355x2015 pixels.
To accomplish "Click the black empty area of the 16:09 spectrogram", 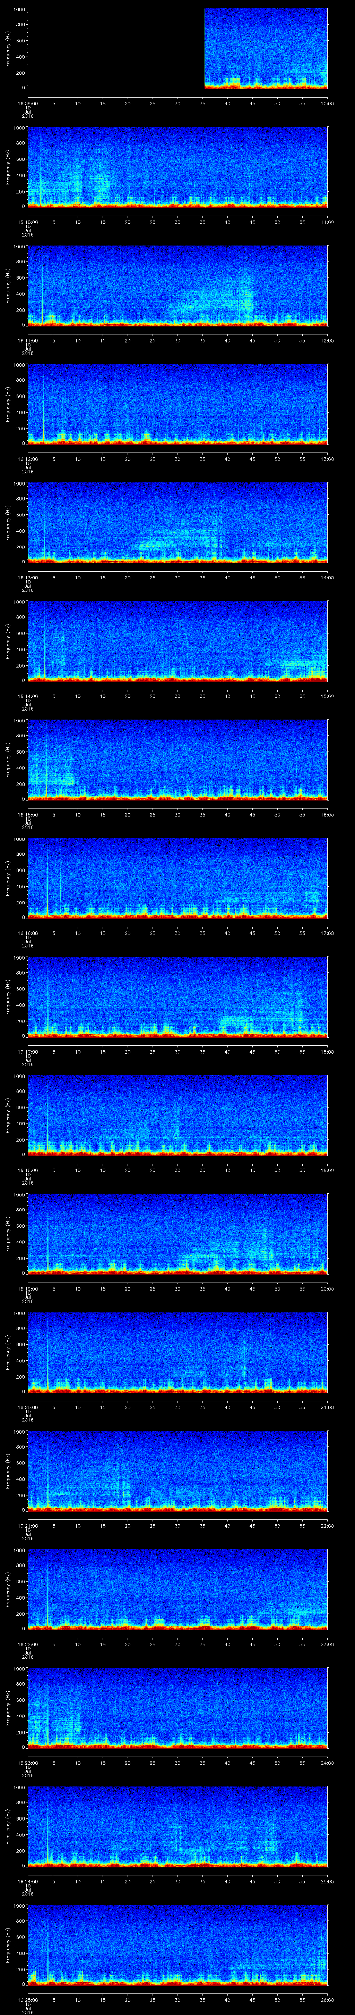I will 115,49.
